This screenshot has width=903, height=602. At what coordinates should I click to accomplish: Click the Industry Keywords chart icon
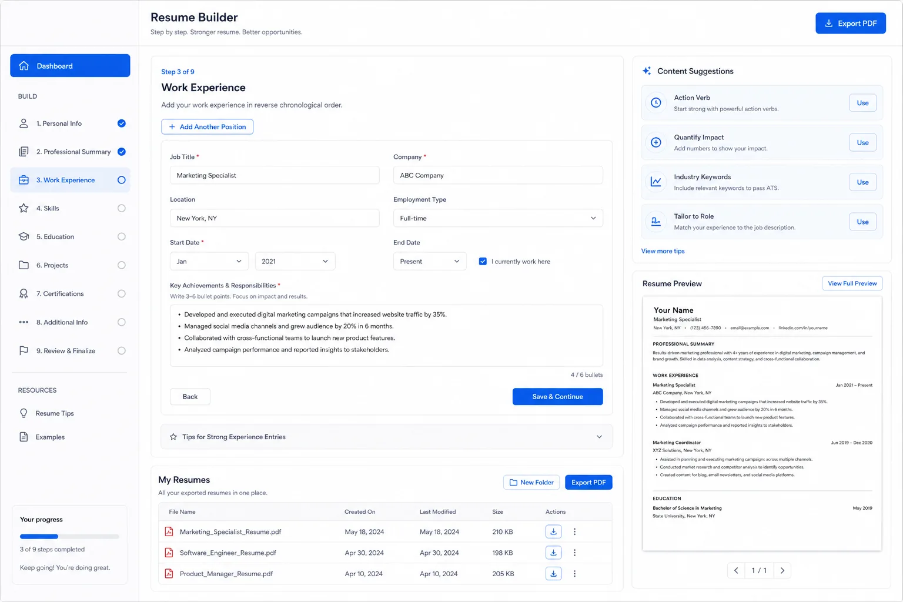(x=656, y=182)
